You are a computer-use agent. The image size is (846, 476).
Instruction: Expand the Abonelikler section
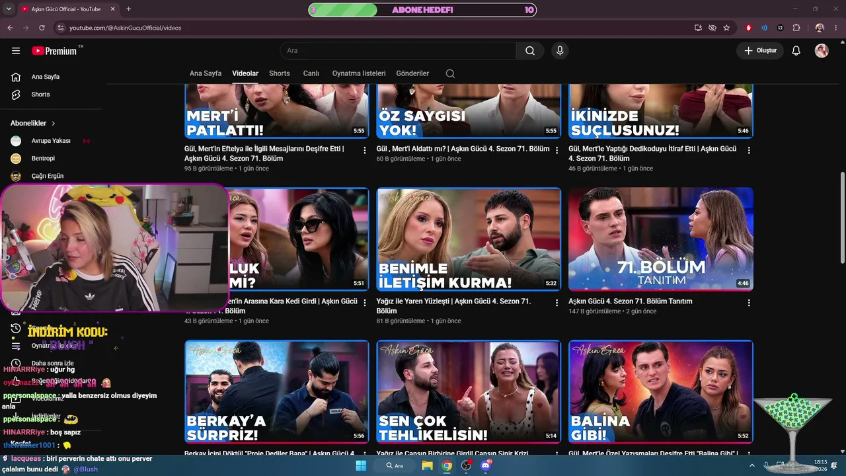point(33,123)
